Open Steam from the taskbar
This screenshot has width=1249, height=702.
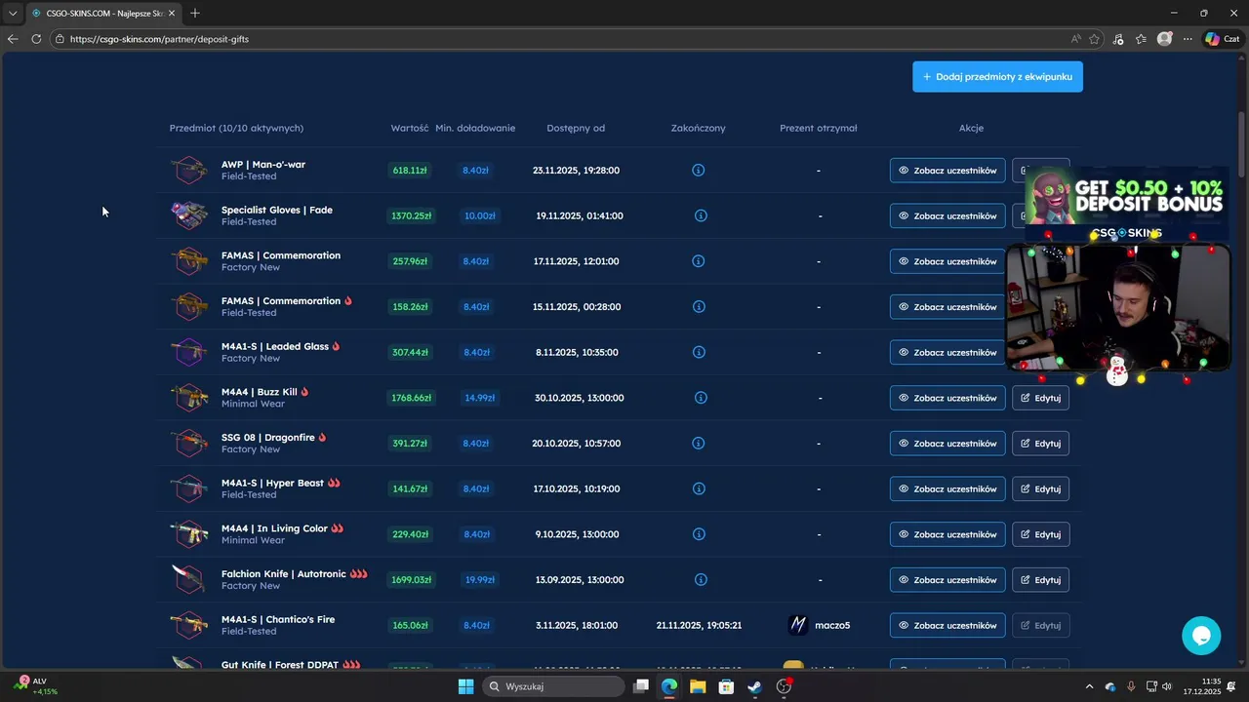coord(754,686)
